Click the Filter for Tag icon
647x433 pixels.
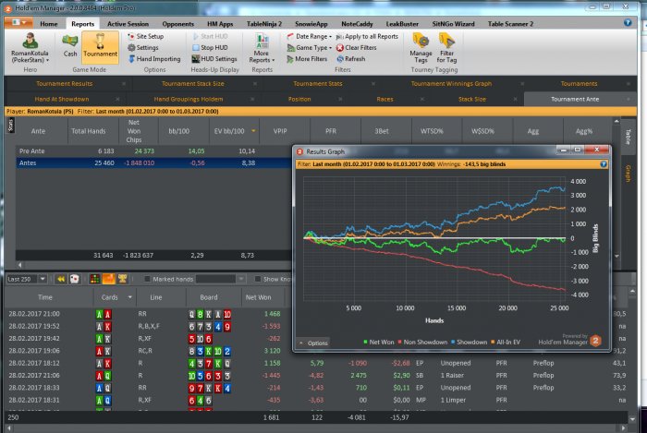coord(446,47)
